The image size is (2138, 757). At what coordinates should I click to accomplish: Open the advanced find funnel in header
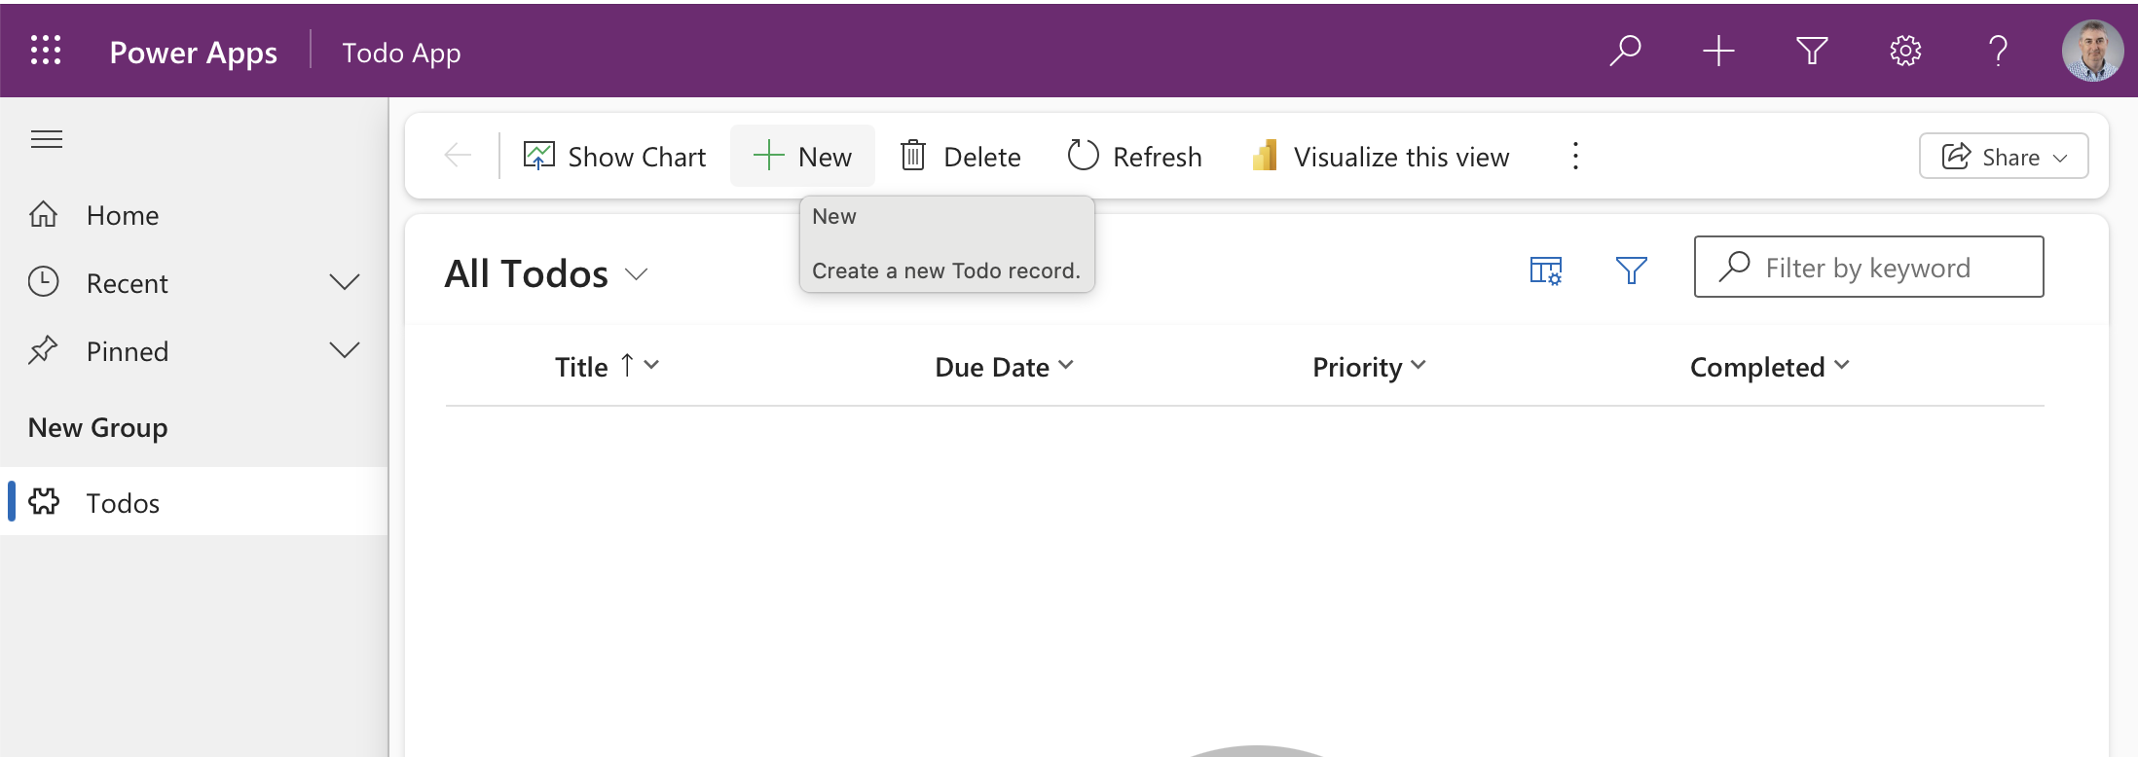(1812, 51)
